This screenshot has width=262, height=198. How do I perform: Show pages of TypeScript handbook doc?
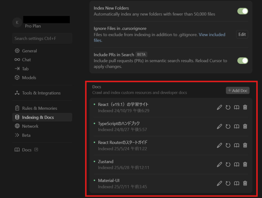pos(237,126)
